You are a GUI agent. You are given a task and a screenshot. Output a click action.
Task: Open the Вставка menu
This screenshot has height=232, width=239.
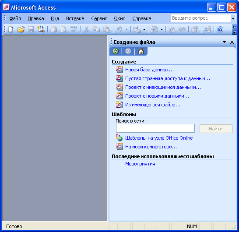(x=75, y=18)
